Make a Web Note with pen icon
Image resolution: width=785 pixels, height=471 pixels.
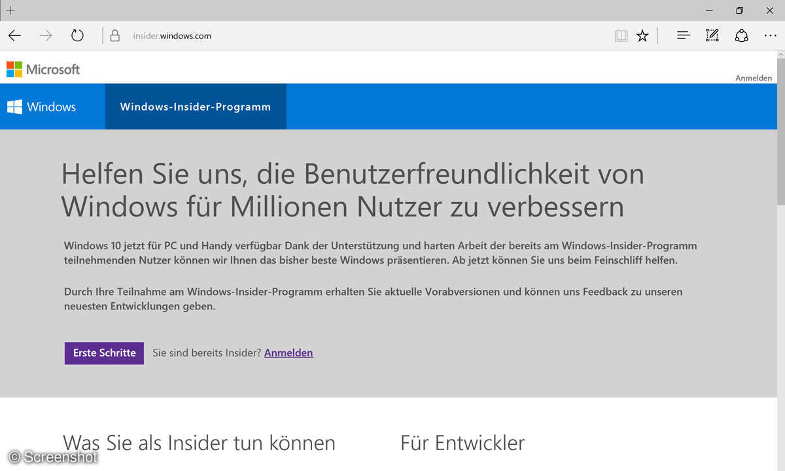712,36
